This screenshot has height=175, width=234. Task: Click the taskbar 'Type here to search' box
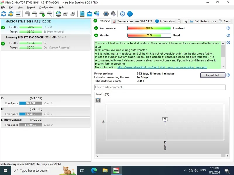coord(44,171)
